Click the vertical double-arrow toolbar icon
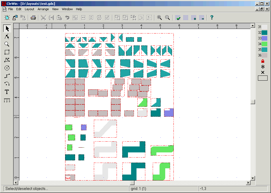 pyautogui.click(x=92, y=18)
